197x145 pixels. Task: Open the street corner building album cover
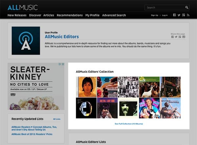tap(170, 87)
